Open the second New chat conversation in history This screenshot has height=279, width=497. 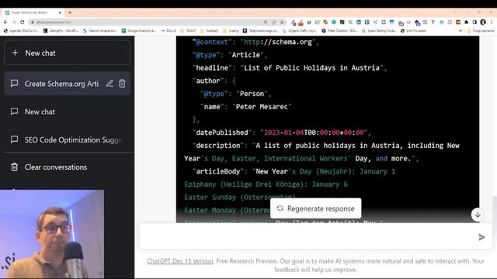[x=67, y=112]
